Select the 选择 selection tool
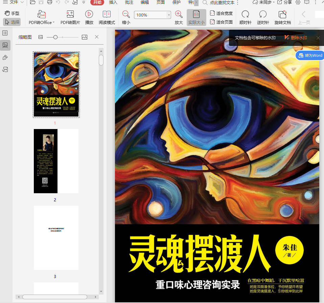324x303 pixels. click(12, 22)
